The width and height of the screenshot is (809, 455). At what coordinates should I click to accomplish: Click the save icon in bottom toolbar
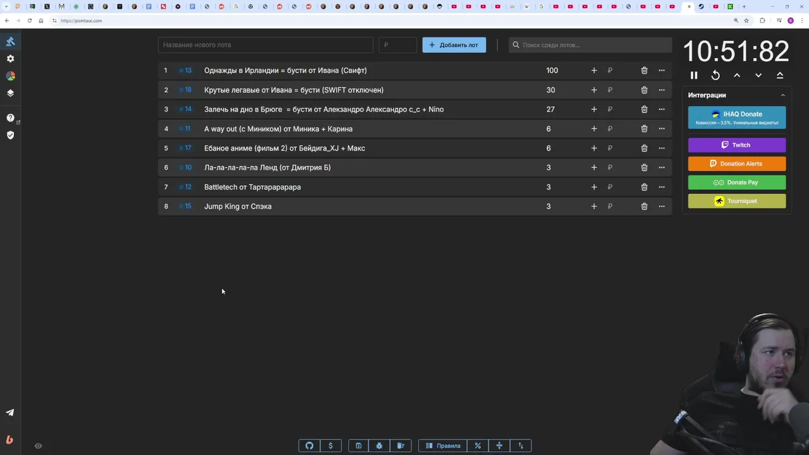tap(358, 446)
